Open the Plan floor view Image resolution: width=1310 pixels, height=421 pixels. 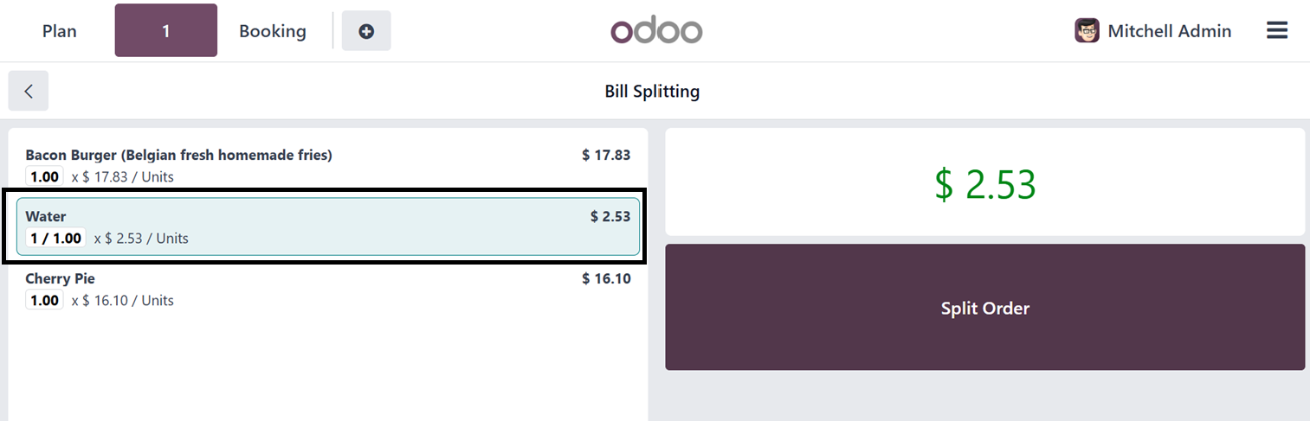pyautogui.click(x=59, y=31)
